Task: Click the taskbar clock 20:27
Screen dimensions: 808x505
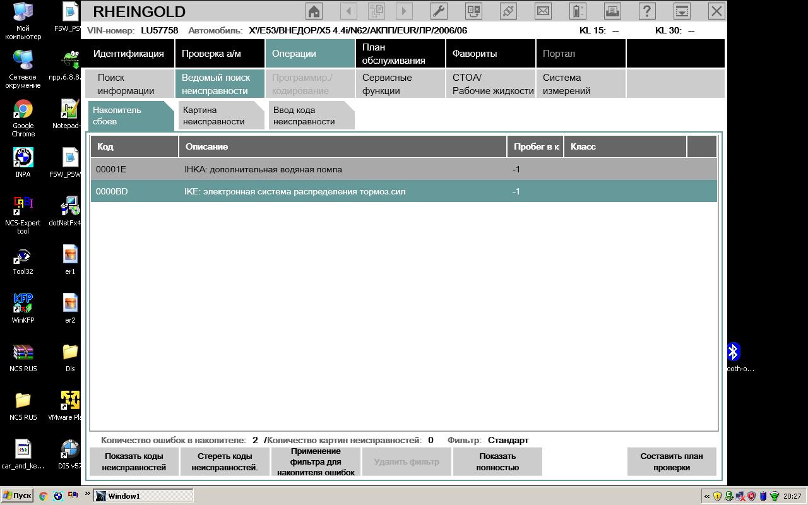Action: [792, 496]
